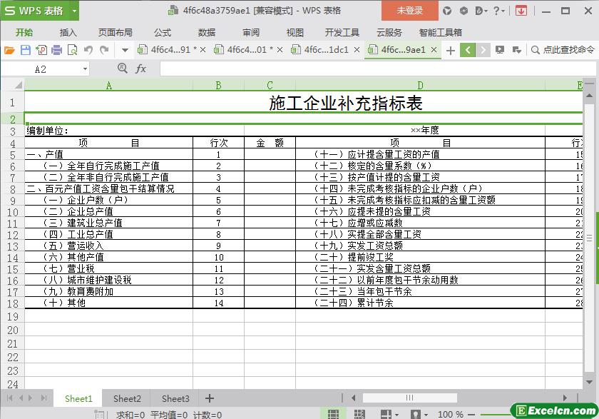
Task: Click the presentation screen icon in tab bar
Action: coord(500,50)
